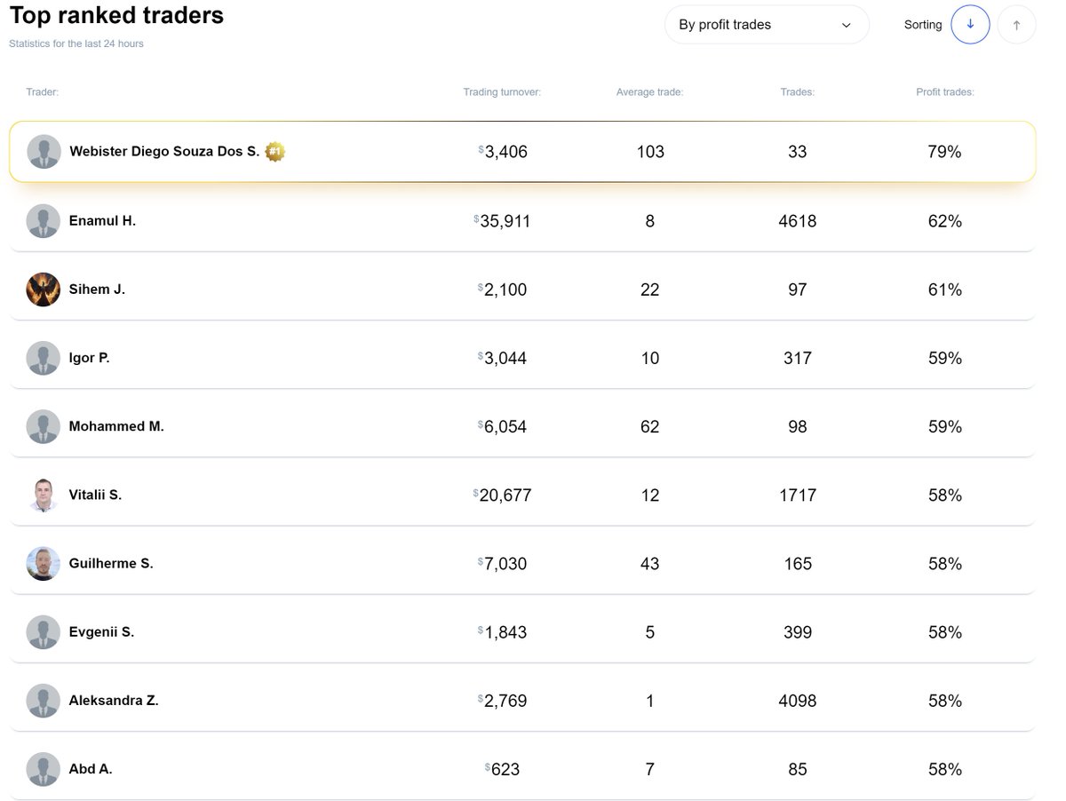
Task: Click Webister Diego Souza's avatar image
Action: coord(44,151)
